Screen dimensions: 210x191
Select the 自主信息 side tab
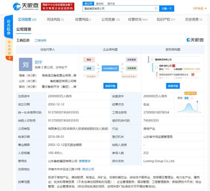pyautogui.click(x=9, y=48)
